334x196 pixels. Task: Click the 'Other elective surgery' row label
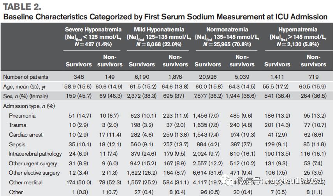[x=34, y=173]
